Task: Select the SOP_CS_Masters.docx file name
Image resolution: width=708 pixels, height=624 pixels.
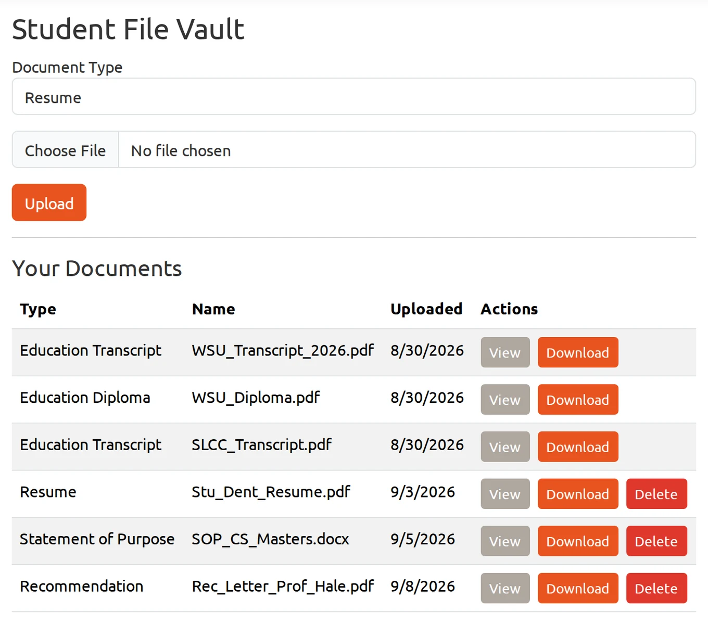Action: click(270, 539)
